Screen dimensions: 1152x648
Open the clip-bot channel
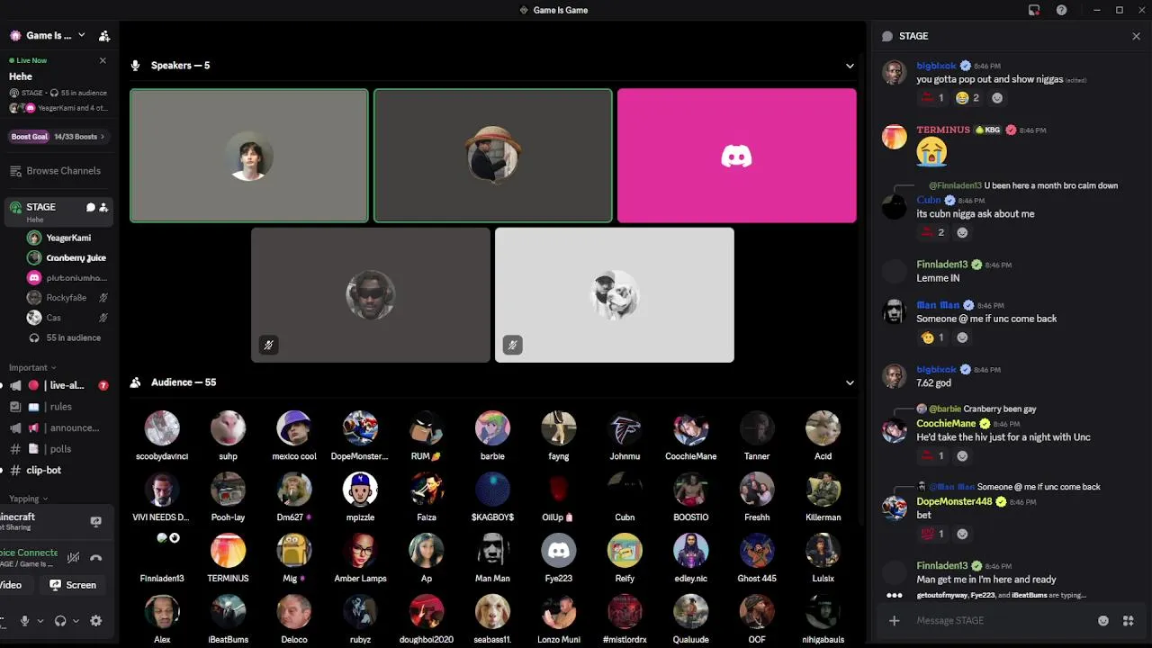point(58,470)
